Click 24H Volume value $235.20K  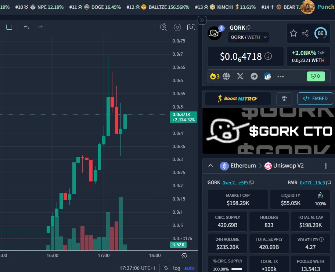point(227,247)
